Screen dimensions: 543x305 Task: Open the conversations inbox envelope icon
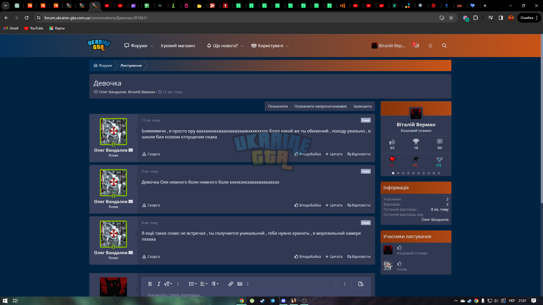pos(416,45)
